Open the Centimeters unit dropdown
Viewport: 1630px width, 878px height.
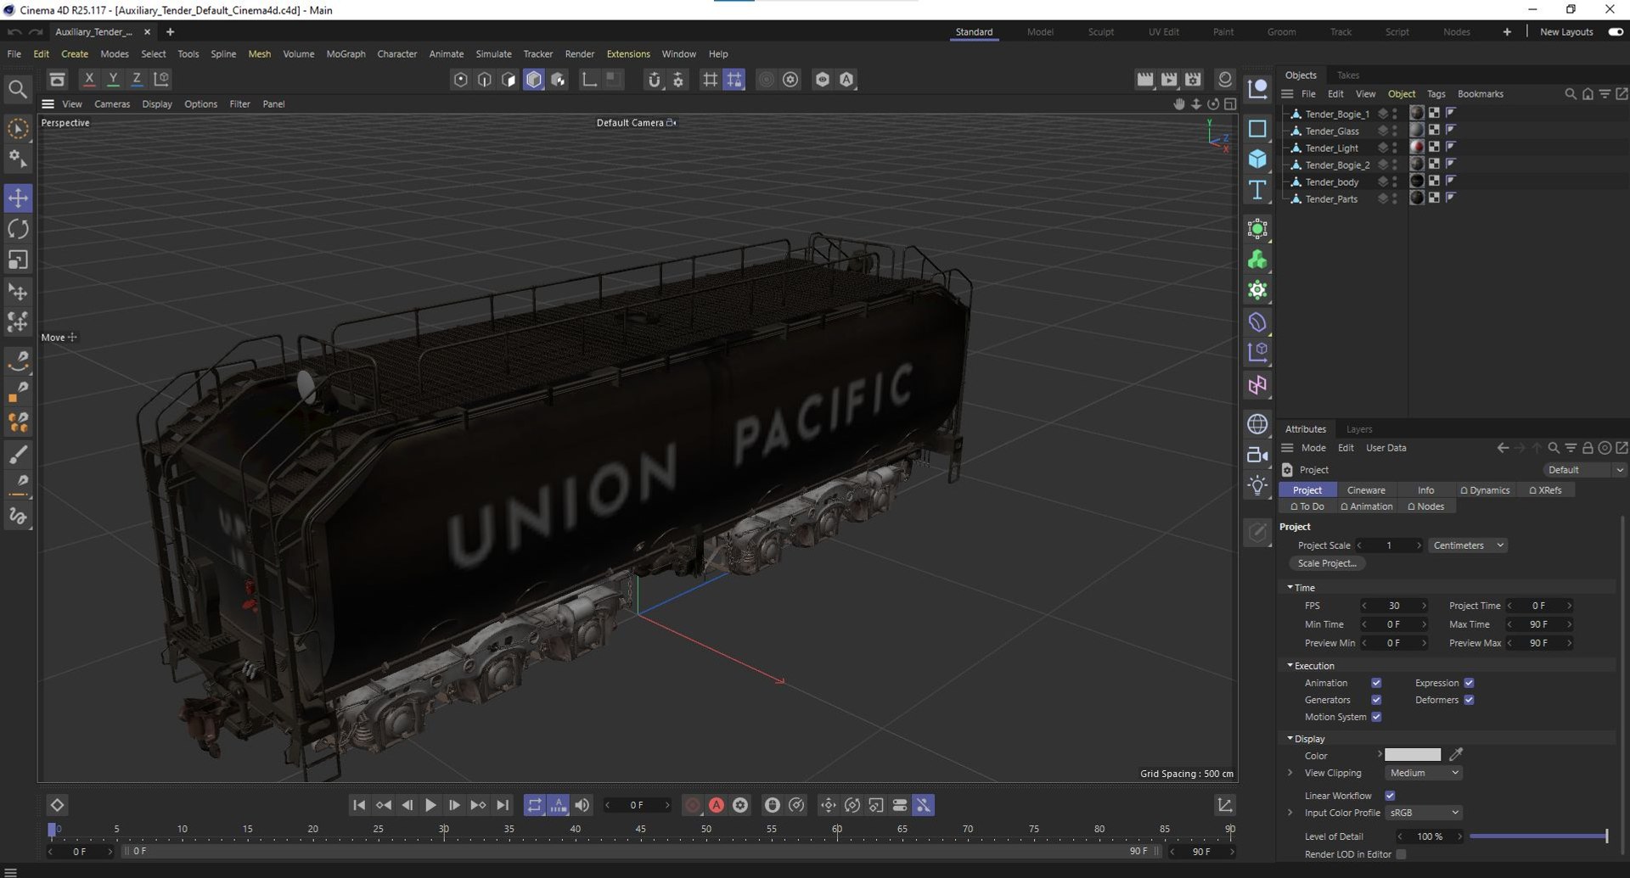1468,545
